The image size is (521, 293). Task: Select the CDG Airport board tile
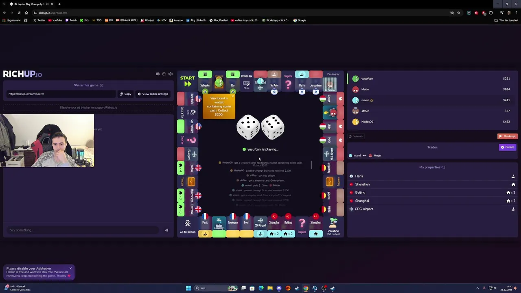(x=260, y=227)
